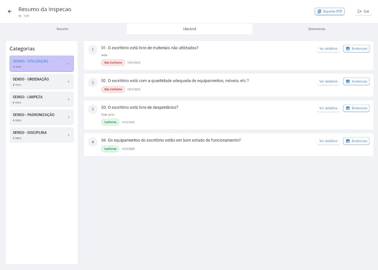Viewport: 378px width, 270px height.
Task: Click image icon in Evidencias for question 03
Action: click(x=348, y=108)
